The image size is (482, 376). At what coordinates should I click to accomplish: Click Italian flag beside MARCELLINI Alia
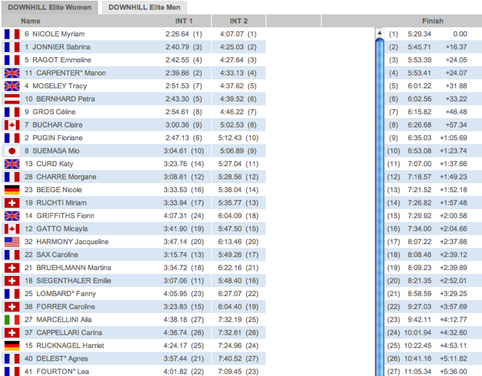click(12, 320)
